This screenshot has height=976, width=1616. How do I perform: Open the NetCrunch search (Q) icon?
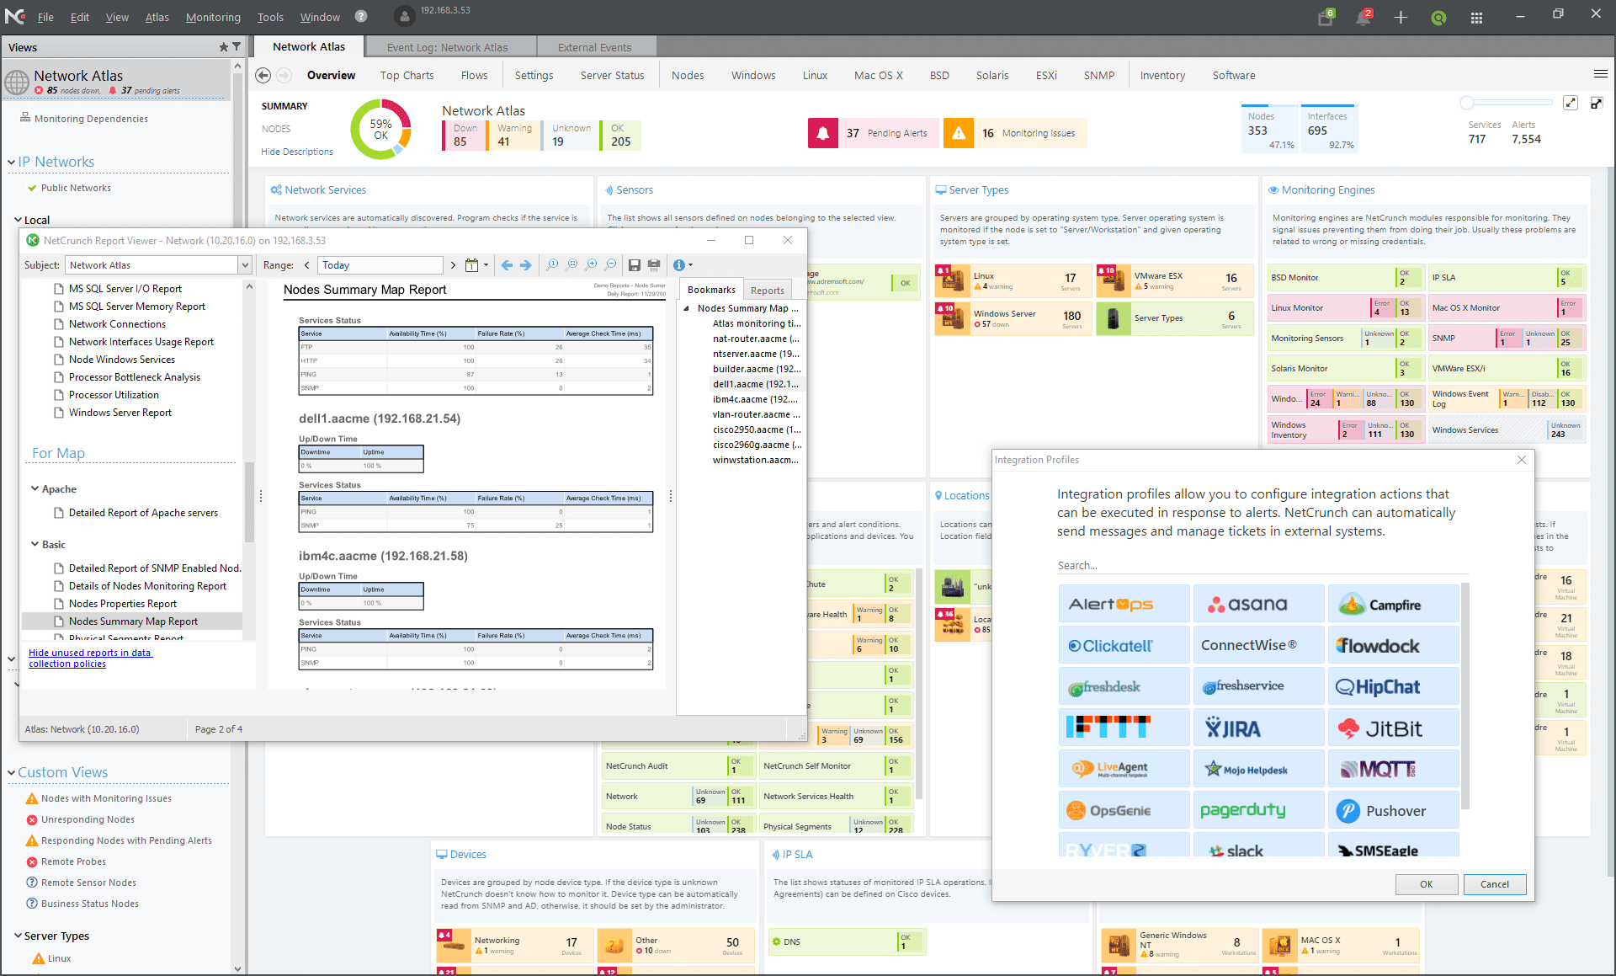(x=1438, y=17)
